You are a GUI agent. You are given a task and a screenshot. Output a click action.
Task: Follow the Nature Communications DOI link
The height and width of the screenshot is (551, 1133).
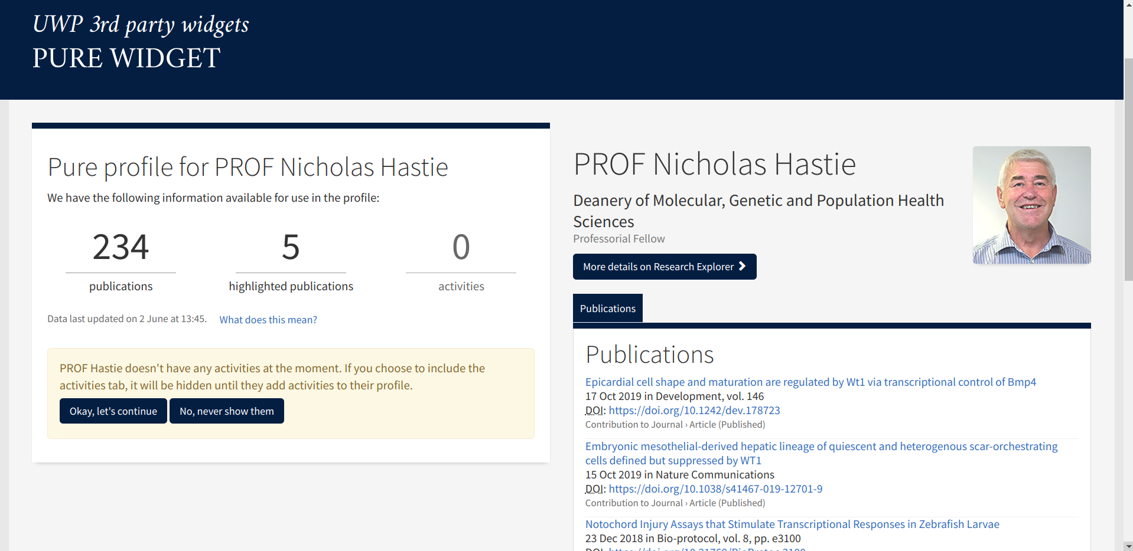pyautogui.click(x=715, y=489)
